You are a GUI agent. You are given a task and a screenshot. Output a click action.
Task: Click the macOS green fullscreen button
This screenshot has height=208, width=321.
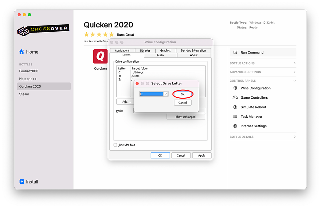tap(29, 14)
